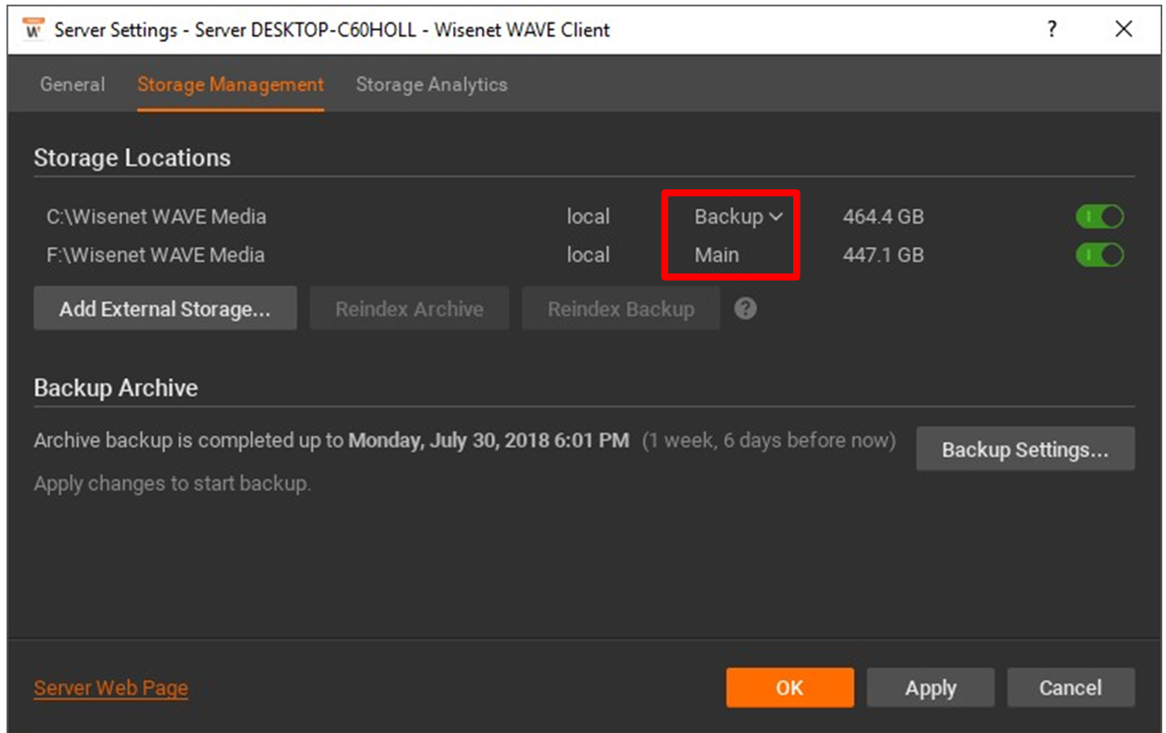Viewport: 1166px width, 733px height.
Task: Toggle the C:\Wisenet WAVE Media storage switch
Action: [1100, 217]
